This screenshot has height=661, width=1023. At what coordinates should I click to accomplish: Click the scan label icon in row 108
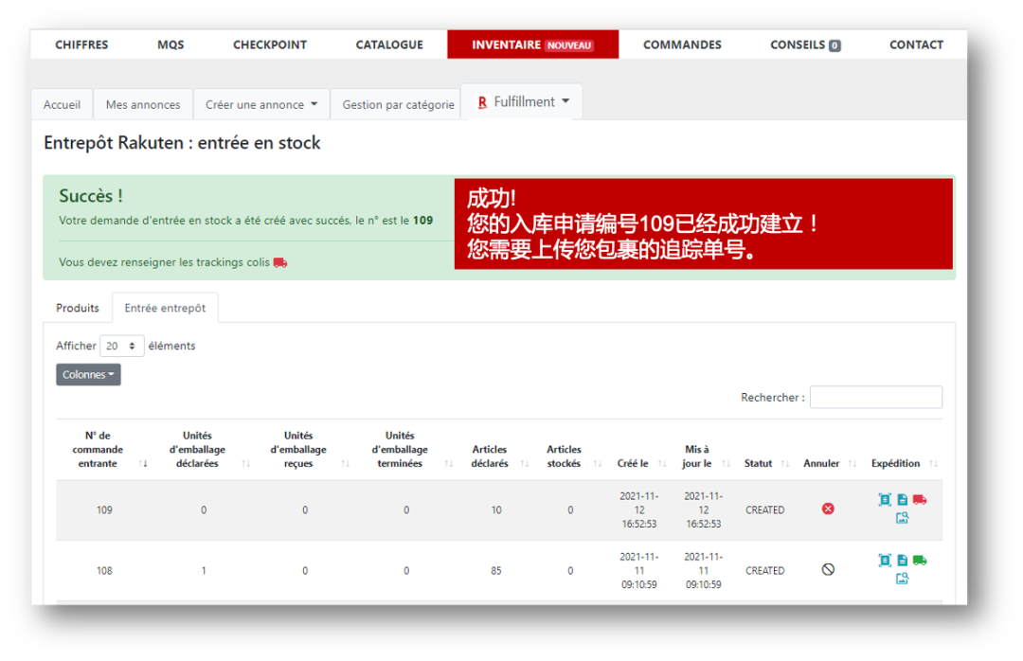885,561
